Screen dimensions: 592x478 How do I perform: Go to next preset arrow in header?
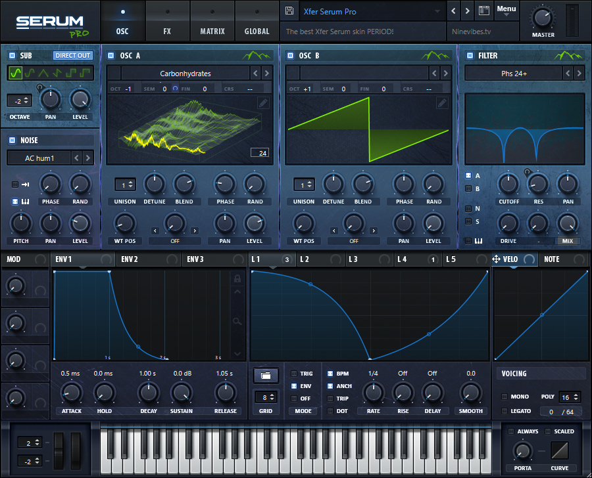[468, 11]
